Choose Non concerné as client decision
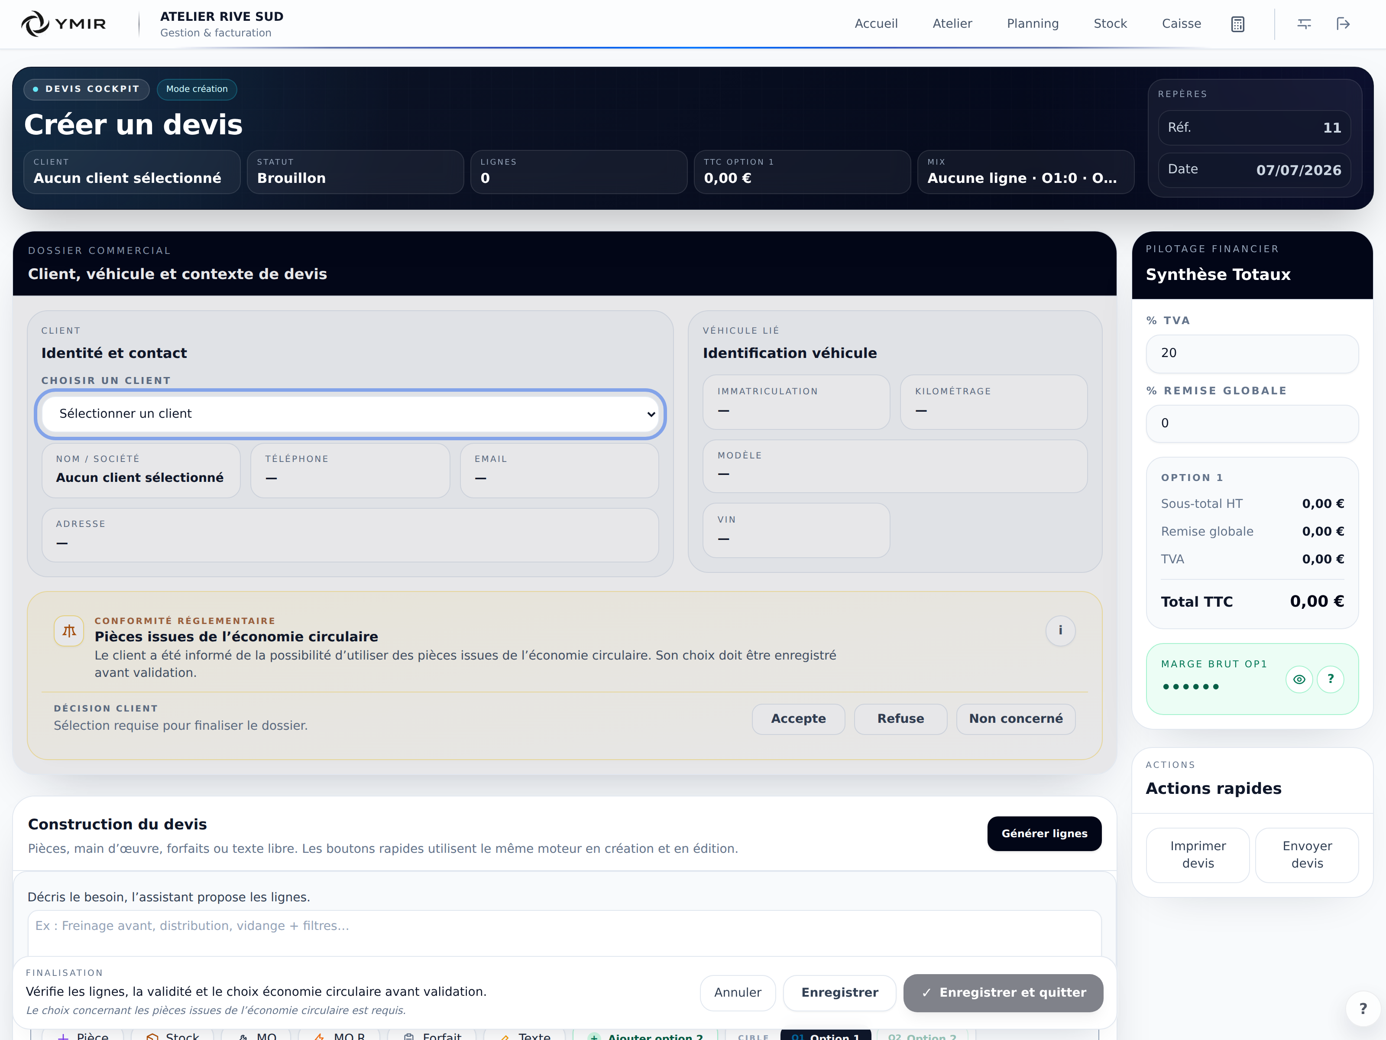 (1016, 718)
